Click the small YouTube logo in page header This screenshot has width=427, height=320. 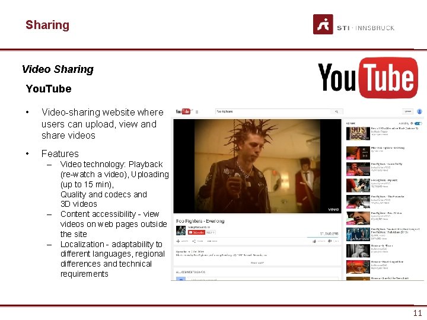click(183, 111)
